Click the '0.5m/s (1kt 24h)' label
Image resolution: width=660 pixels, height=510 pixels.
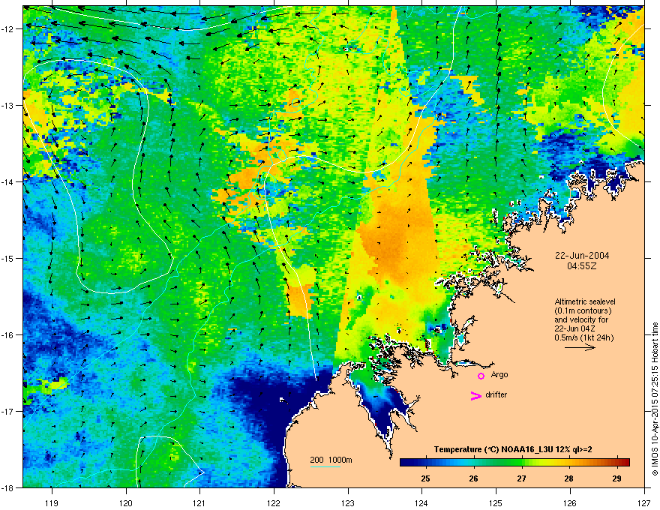pyautogui.click(x=583, y=337)
